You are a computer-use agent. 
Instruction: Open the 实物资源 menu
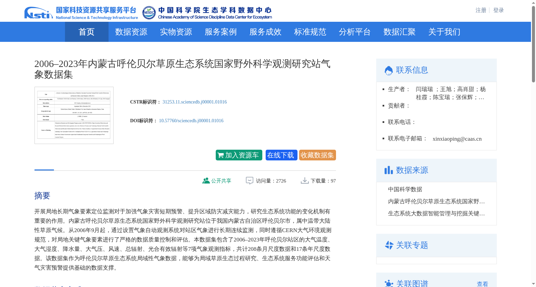pos(176,32)
